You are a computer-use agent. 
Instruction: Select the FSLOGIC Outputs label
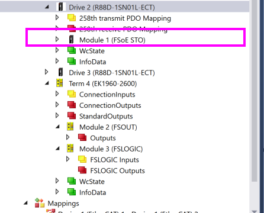coord(117,170)
